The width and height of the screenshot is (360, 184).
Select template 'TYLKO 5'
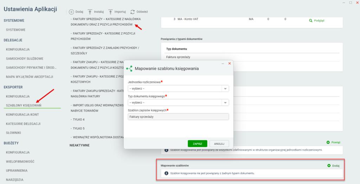pyautogui.click(x=78, y=129)
